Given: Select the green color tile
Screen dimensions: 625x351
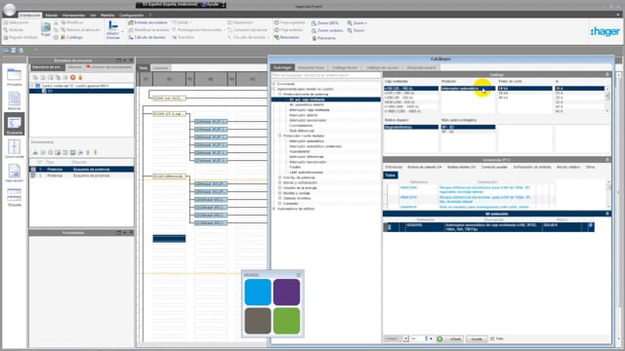Looking at the screenshot, I should 286,321.
